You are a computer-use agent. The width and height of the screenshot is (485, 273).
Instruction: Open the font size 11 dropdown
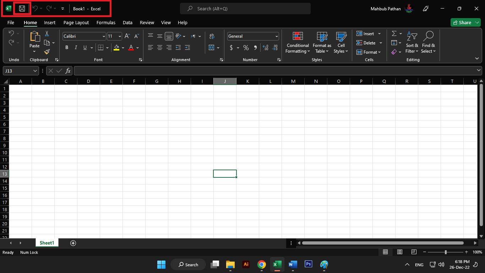(x=120, y=36)
